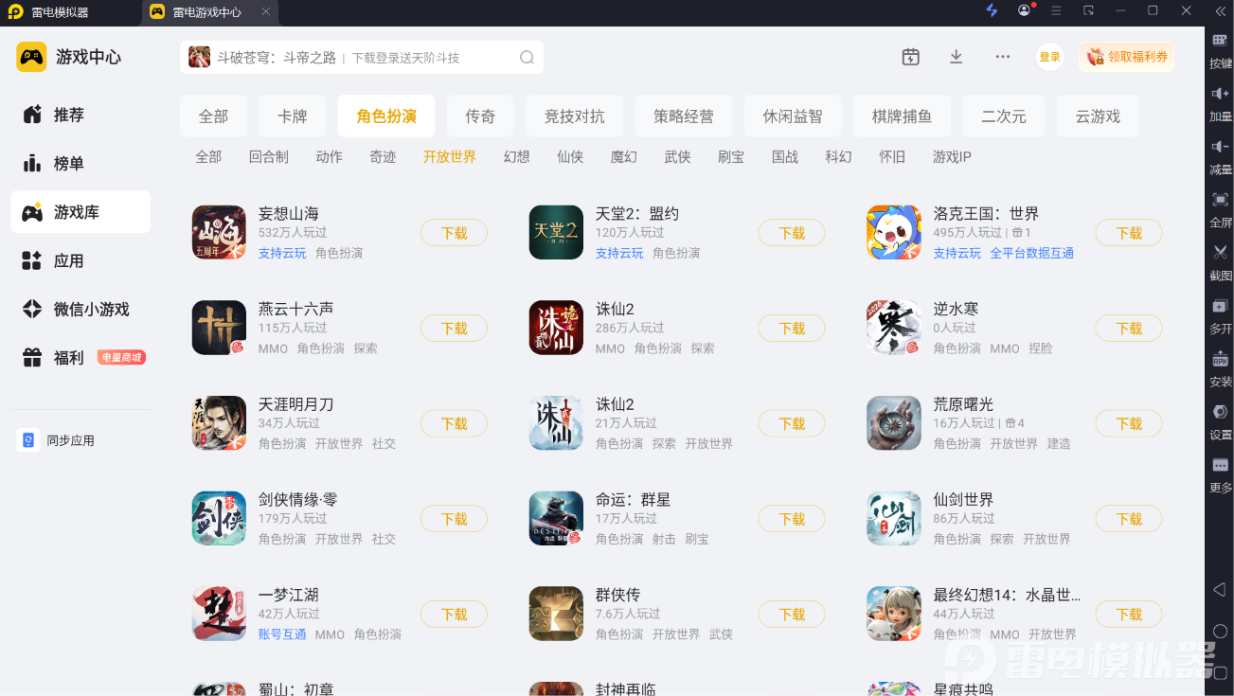The width and height of the screenshot is (1234, 696).
Task: Open the three-dot more options menu
Action: tap(1003, 57)
